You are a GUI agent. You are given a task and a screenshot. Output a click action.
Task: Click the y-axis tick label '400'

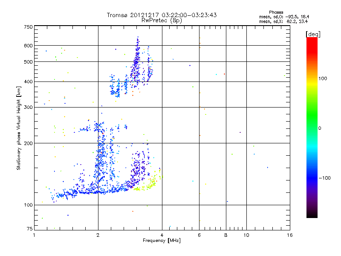click(28, 82)
